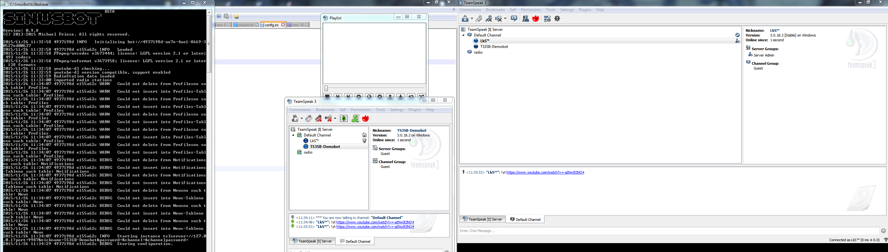Screen dimensions: 888x252
Task: Click the shuffle button in the Playlist window
Action: point(422,96)
